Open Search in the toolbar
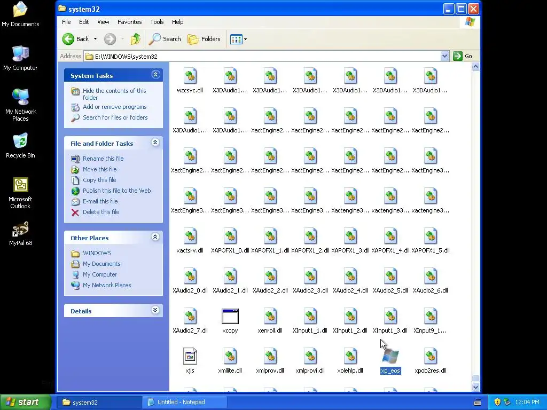Screen dimensions: 547x410 [165, 39]
